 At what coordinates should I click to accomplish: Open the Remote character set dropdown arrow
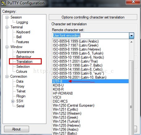(x=131, y=36)
